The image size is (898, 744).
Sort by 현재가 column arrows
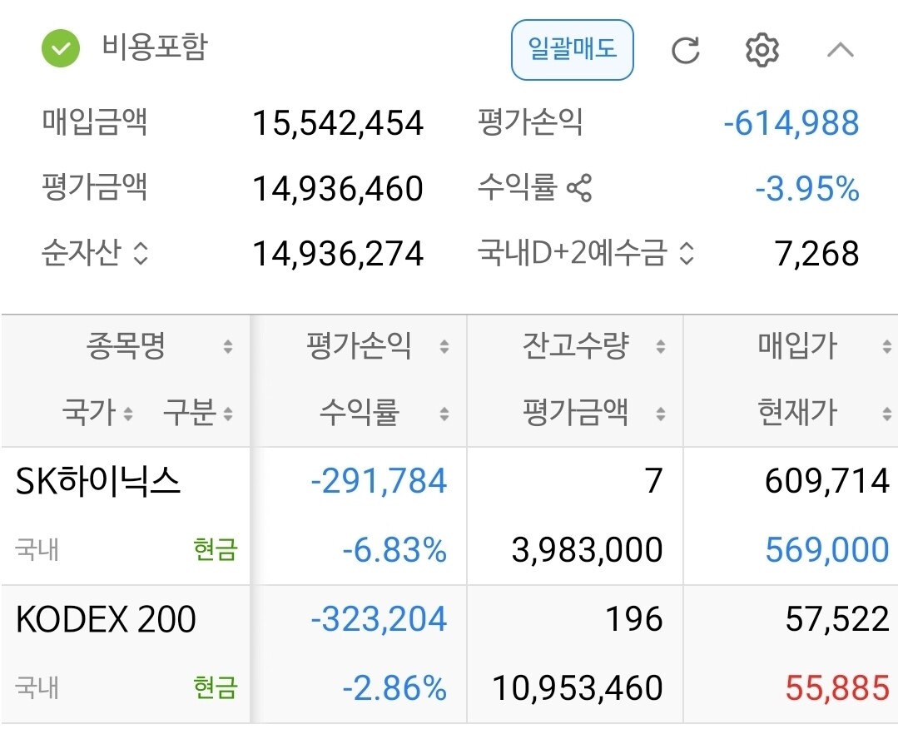click(886, 414)
